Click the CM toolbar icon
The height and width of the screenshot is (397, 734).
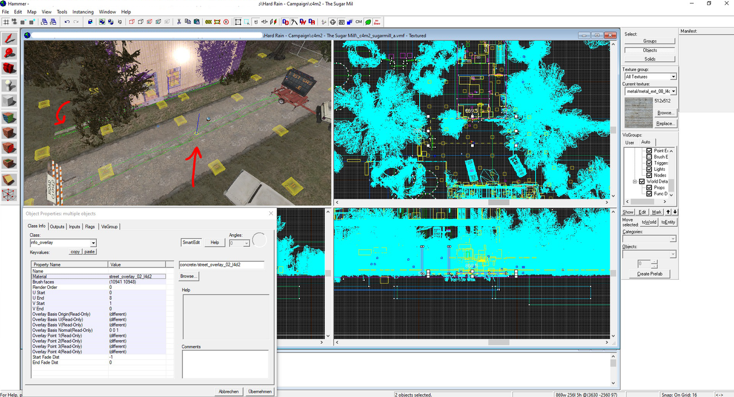tap(359, 22)
